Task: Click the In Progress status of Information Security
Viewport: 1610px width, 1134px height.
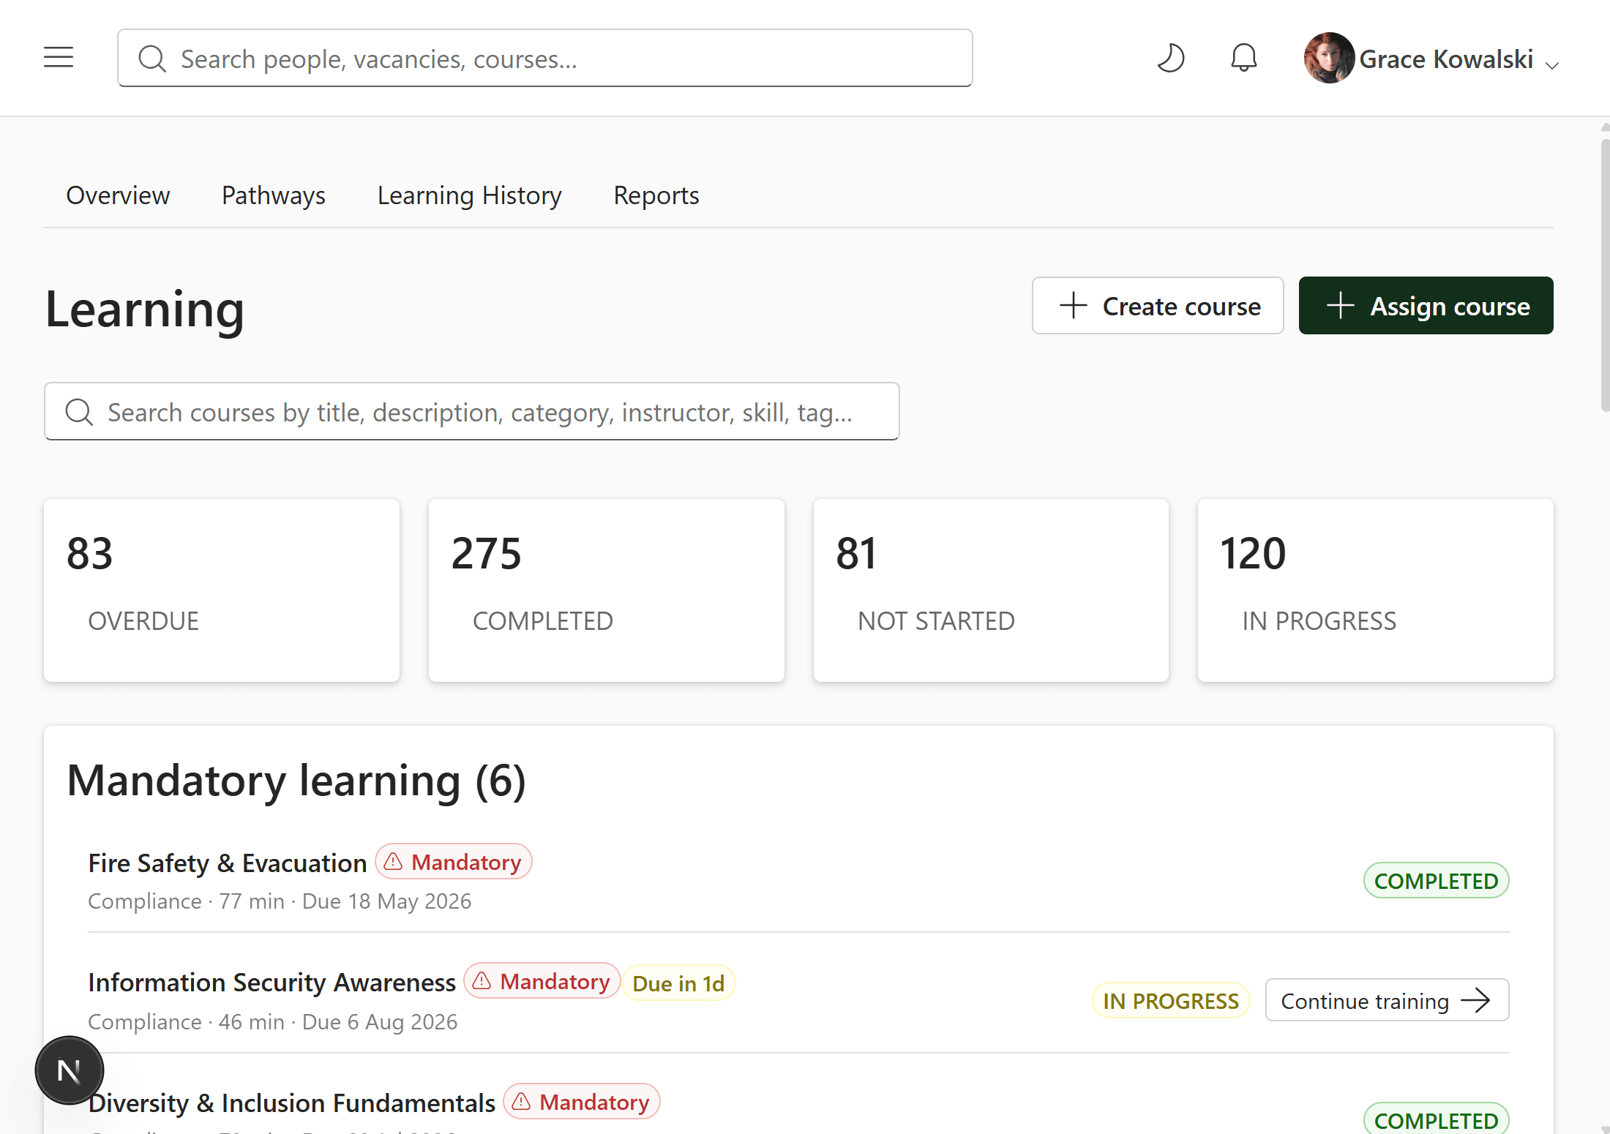Action: point(1171,1001)
